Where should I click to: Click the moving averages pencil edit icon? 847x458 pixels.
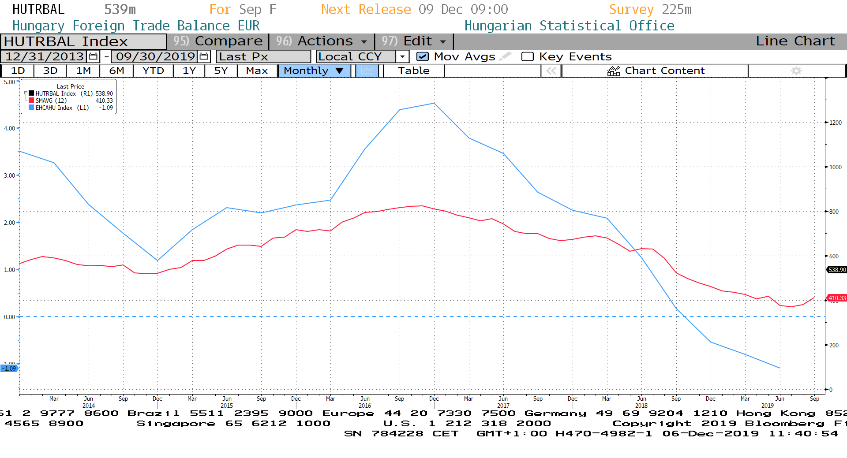[x=506, y=56]
